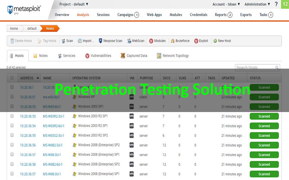
Task: Click the Delete Hosts trash icon
Action: [x=12, y=41]
